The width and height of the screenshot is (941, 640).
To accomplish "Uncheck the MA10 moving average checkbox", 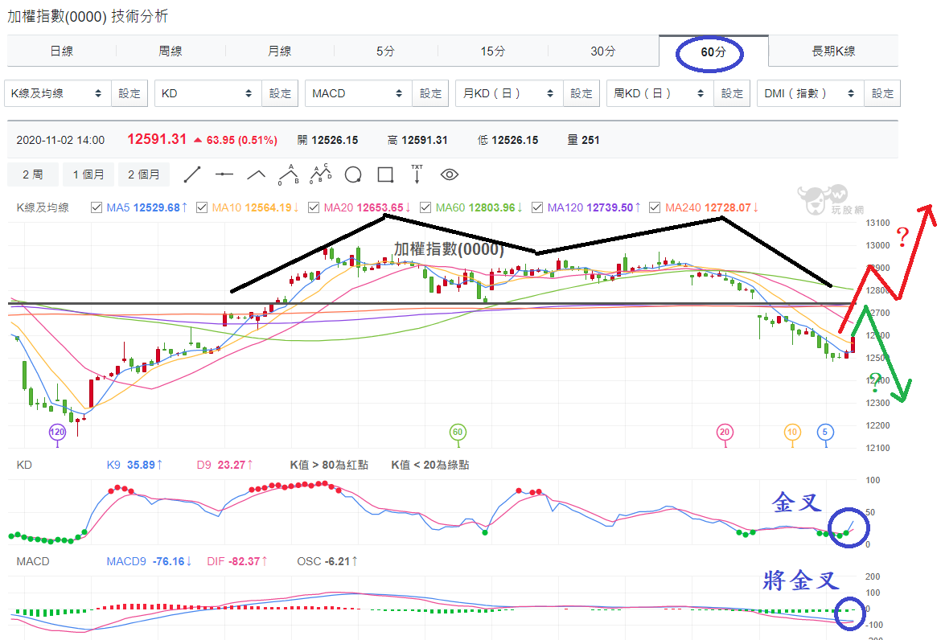I will pos(202,207).
